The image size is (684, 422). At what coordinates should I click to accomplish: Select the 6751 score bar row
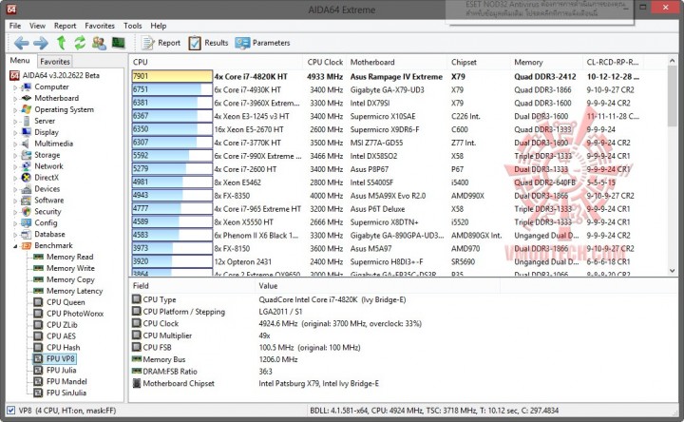coord(172,89)
